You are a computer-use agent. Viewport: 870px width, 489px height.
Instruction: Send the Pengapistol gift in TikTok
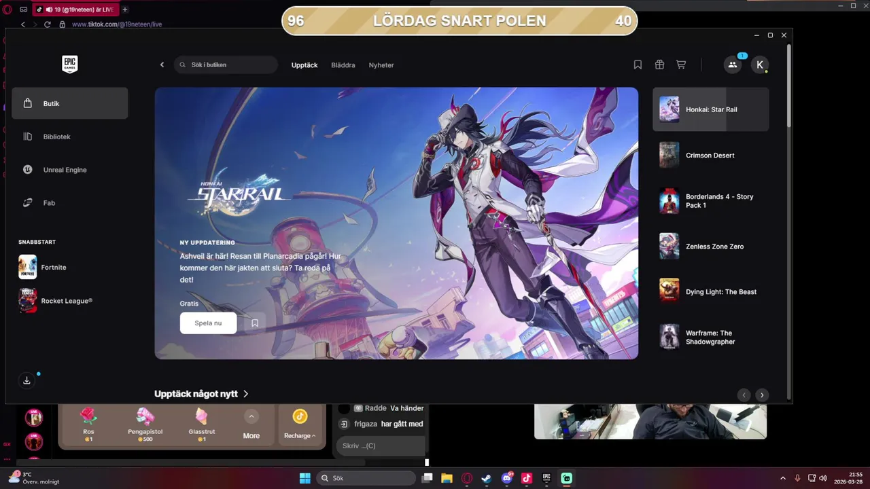145,425
